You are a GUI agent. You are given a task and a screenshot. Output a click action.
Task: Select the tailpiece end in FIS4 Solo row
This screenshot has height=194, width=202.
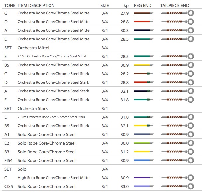click(177, 160)
